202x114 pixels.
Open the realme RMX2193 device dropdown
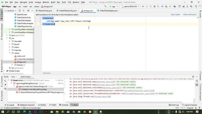[x=130, y=6]
